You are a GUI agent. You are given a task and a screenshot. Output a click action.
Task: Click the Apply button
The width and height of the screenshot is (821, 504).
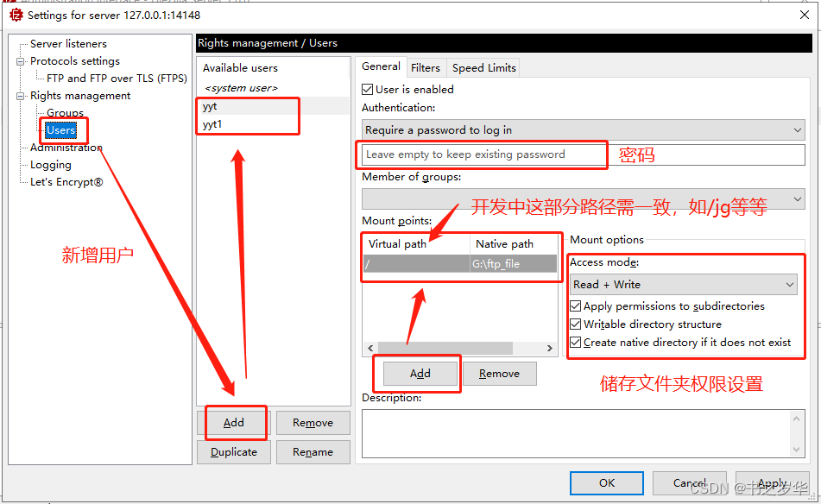point(772,483)
